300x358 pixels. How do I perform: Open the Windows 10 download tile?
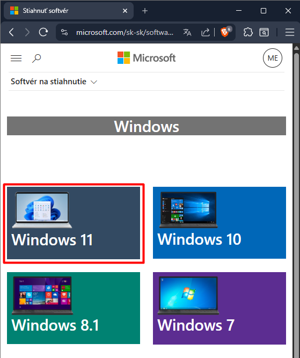coord(219,223)
